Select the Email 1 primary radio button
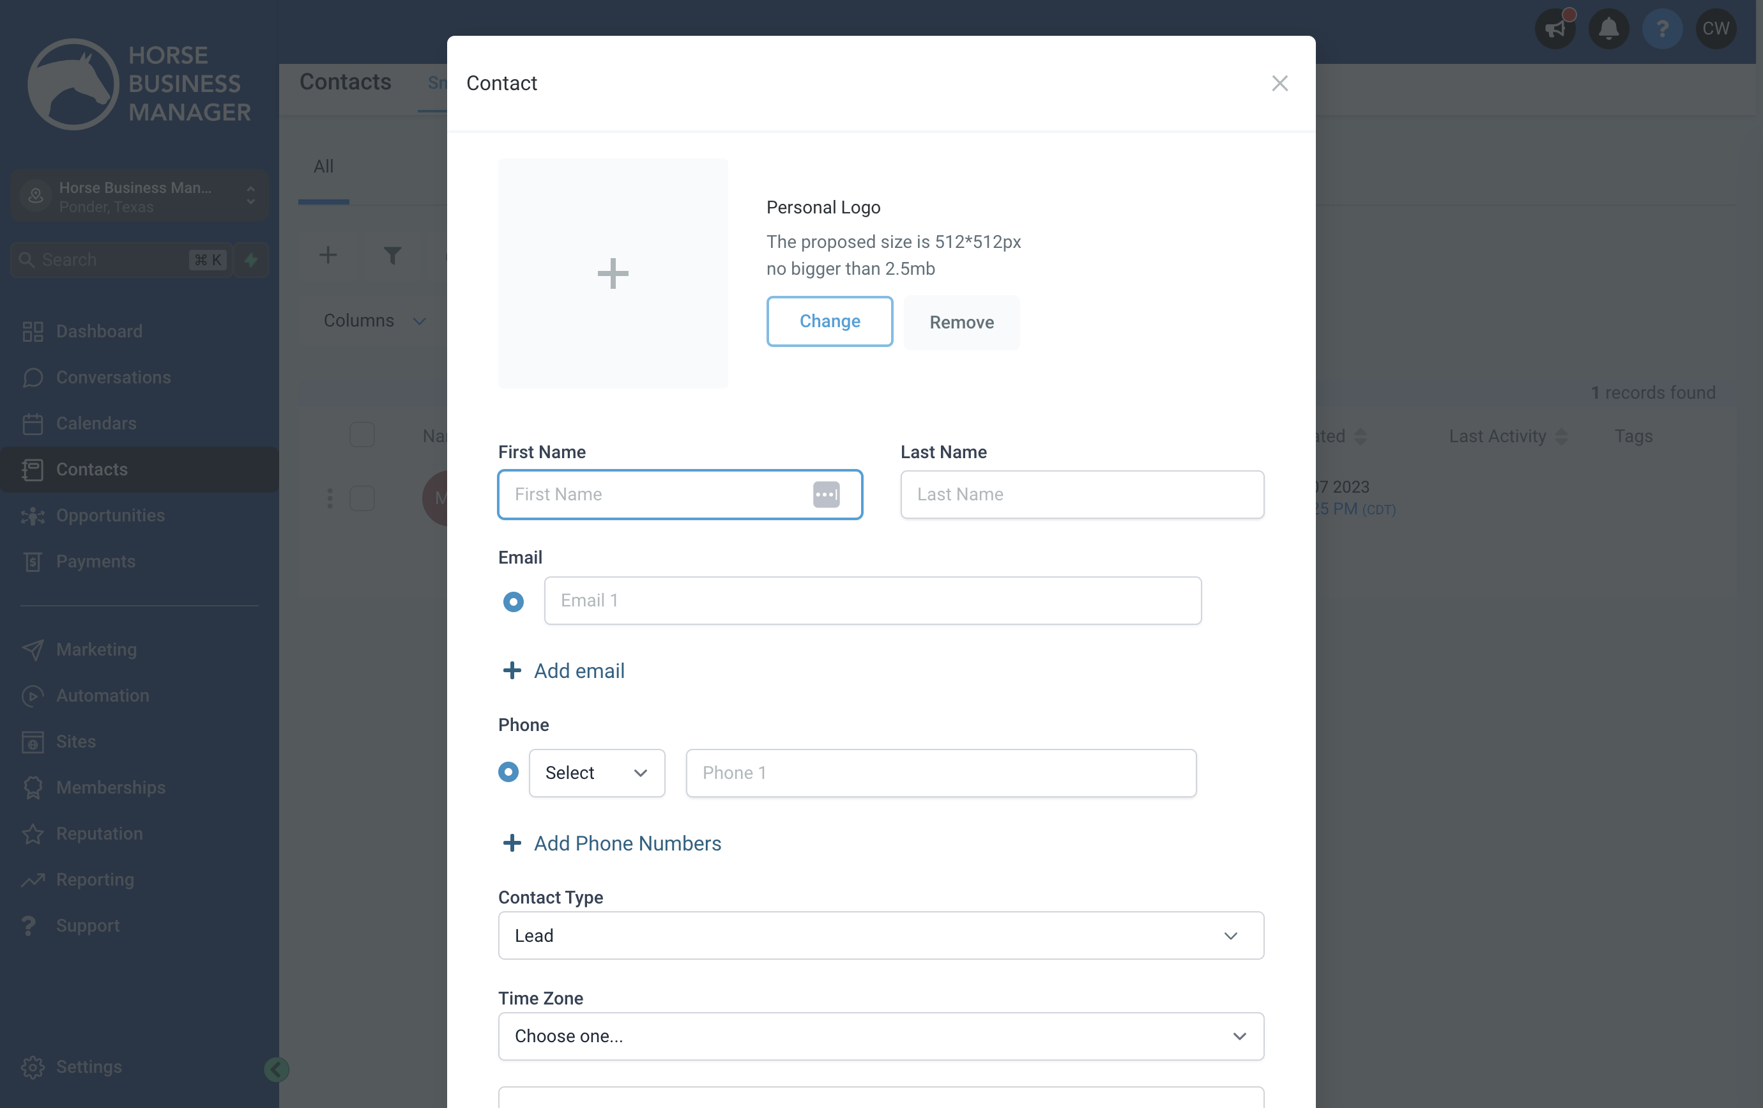 pos(513,601)
